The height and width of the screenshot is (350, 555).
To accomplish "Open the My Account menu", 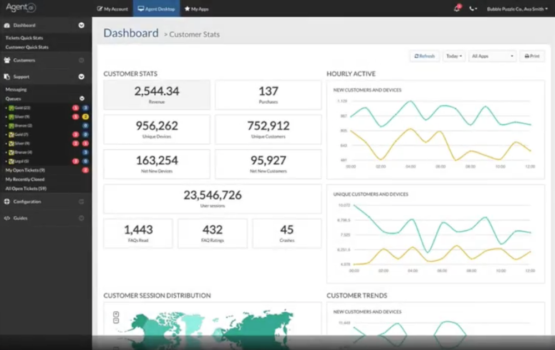I will (113, 8).
